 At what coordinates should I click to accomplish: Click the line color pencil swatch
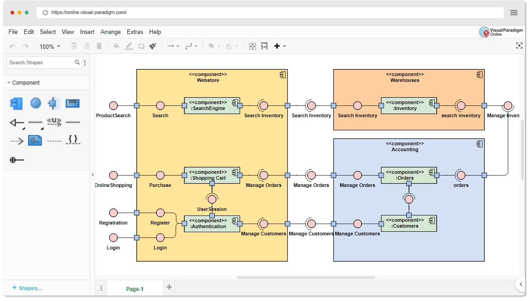tap(129, 46)
